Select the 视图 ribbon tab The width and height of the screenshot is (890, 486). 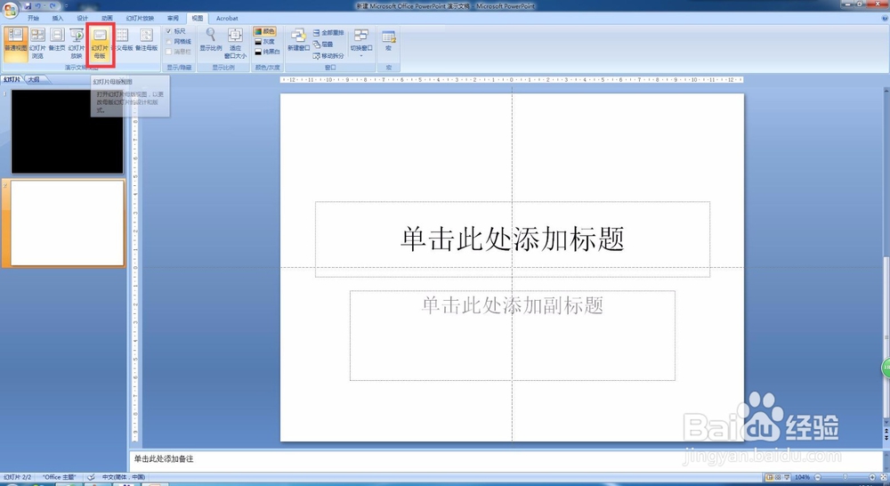pyautogui.click(x=198, y=18)
